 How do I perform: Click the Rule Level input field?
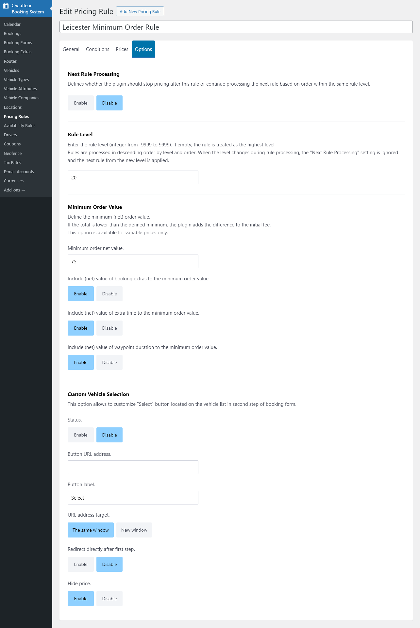[133, 177]
